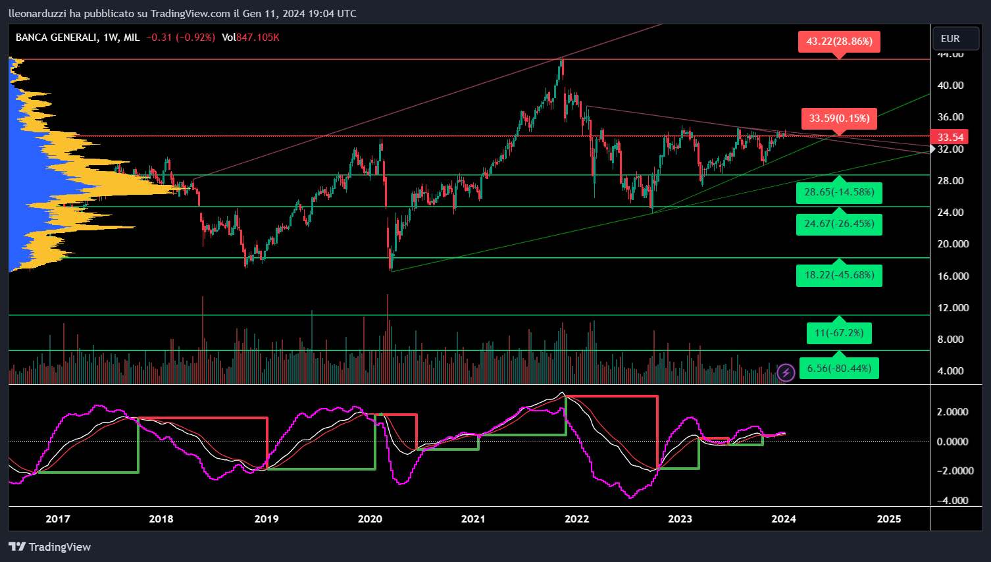Click the current price tag 33.54
This screenshot has width=991, height=562.
point(950,137)
